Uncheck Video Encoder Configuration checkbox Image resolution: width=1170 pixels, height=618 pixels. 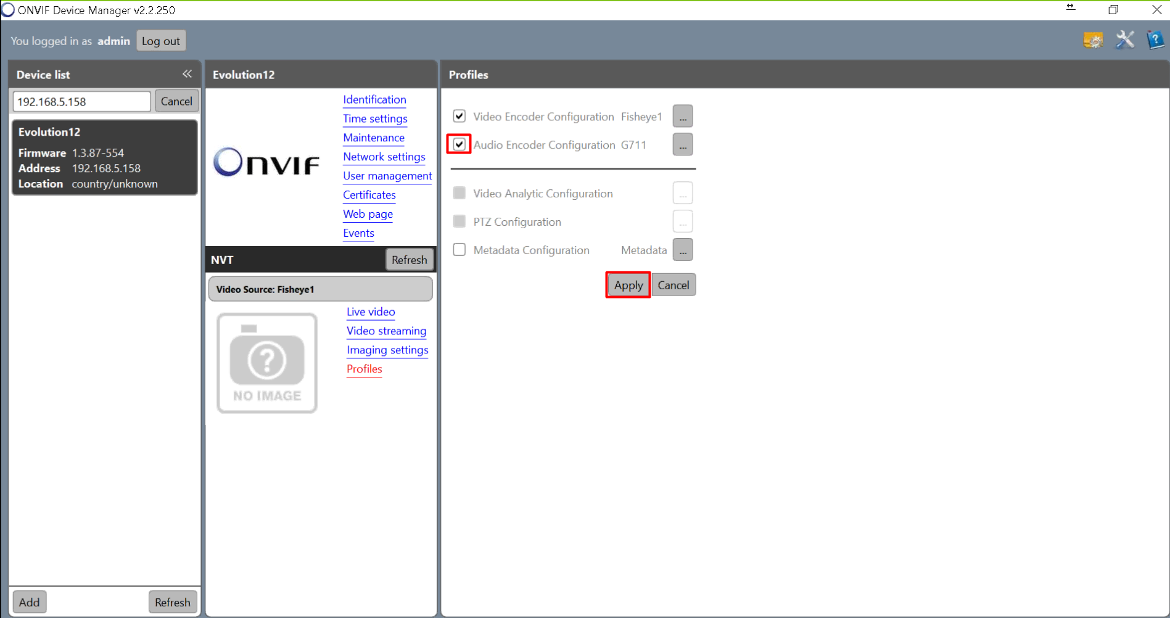[x=459, y=117]
